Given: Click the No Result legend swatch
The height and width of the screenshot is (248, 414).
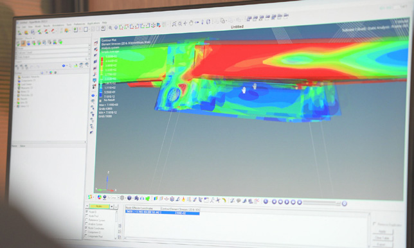Looking at the screenshot, I should pyautogui.click(x=100, y=101).
